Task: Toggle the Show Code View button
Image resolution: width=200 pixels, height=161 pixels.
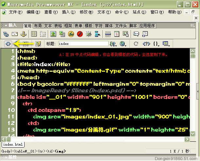Action: (x=8, y=44)
